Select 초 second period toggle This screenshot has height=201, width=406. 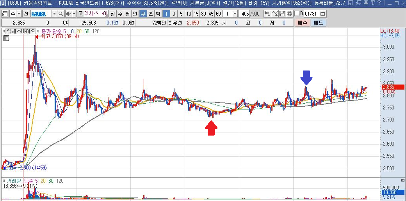pyautogui.click(x=150, y=14)
